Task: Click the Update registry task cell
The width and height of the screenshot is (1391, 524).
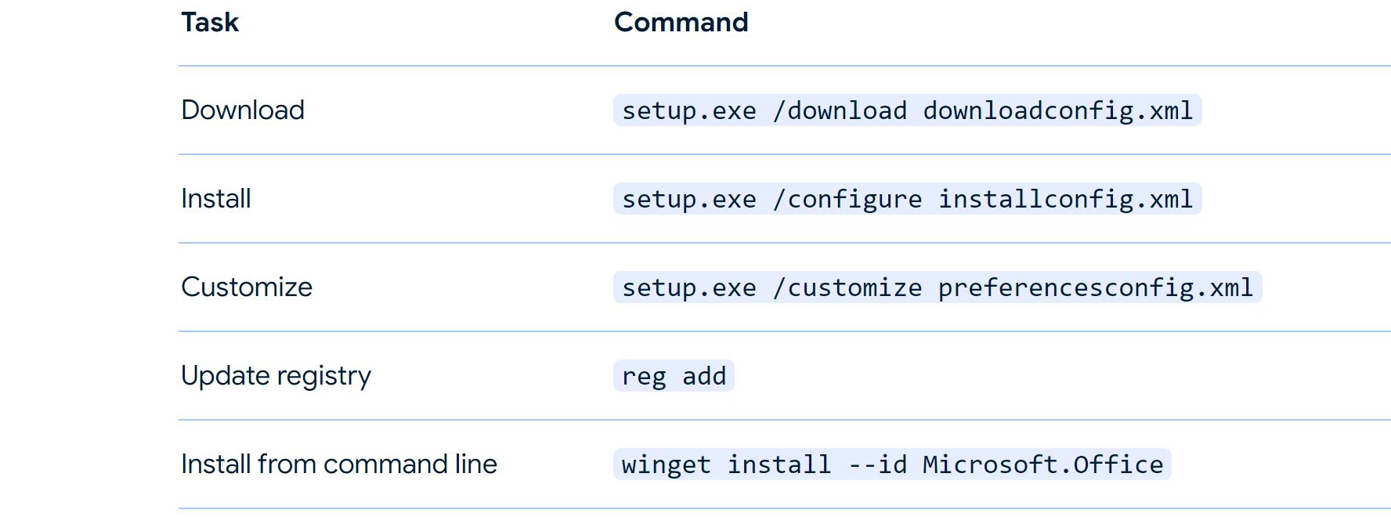Action: coord(276,376)
